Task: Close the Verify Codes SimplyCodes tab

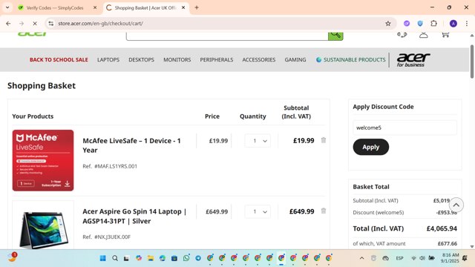Action: pyautogui.click(x=95, y=7)
